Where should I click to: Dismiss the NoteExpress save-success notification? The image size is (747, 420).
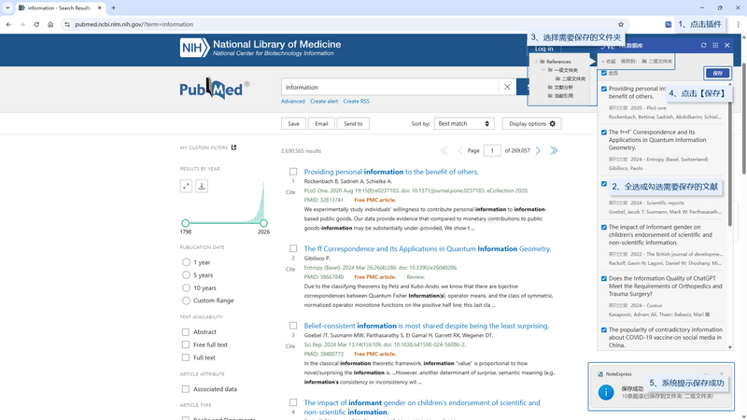pos(722,374)
